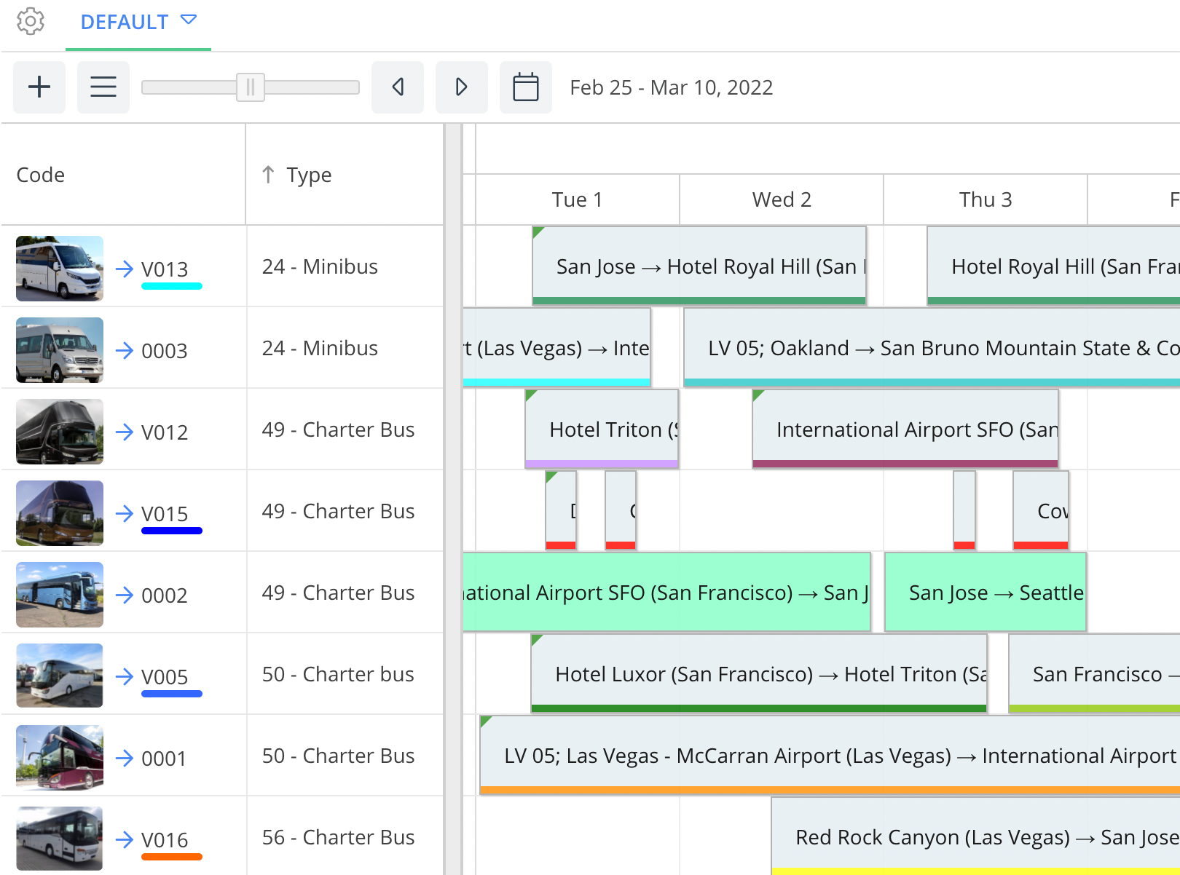Click the vertical panel splitter bar
This screenshot has height=875, width=1180.
[x=453, y=499]
